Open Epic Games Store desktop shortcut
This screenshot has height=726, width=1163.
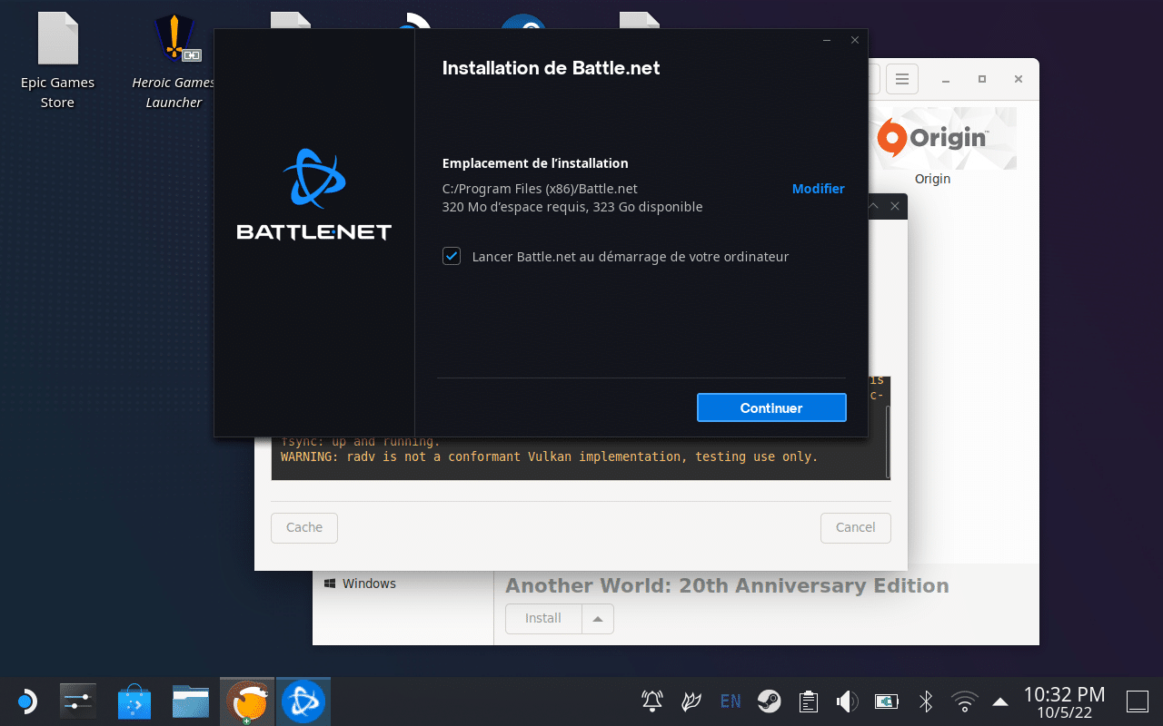pos(57,61)
